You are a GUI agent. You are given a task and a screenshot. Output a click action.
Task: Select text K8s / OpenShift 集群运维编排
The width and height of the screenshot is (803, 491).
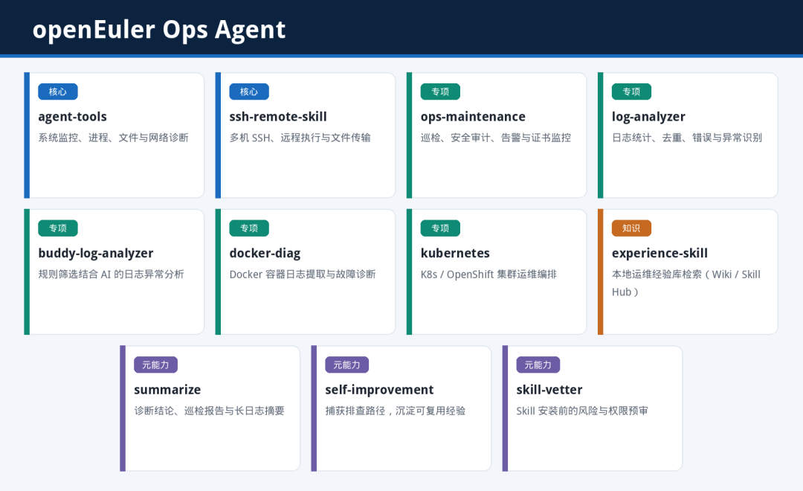point(488,275)
